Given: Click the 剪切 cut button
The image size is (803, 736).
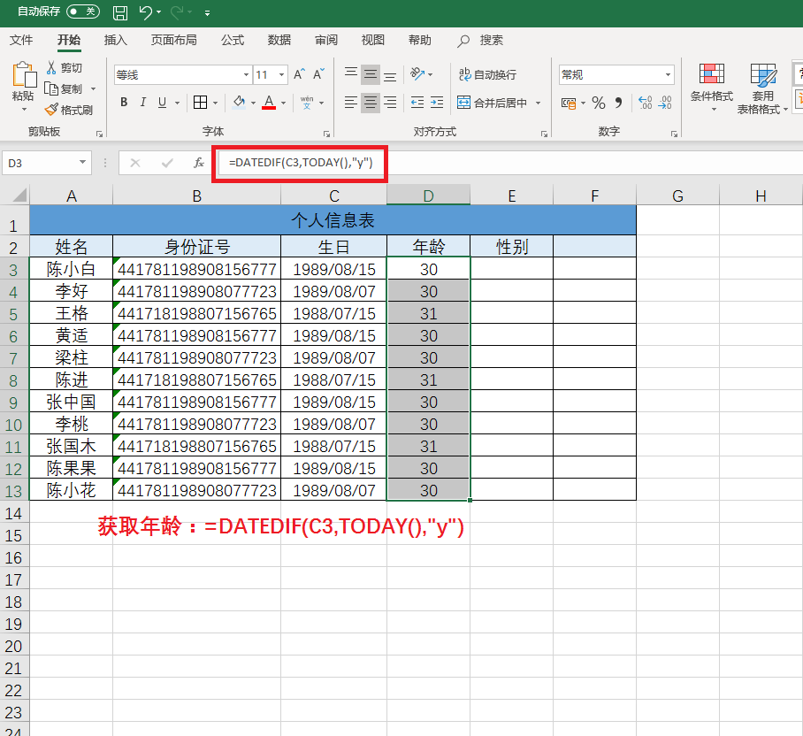Looking at the screenshot, I should 65,67.
